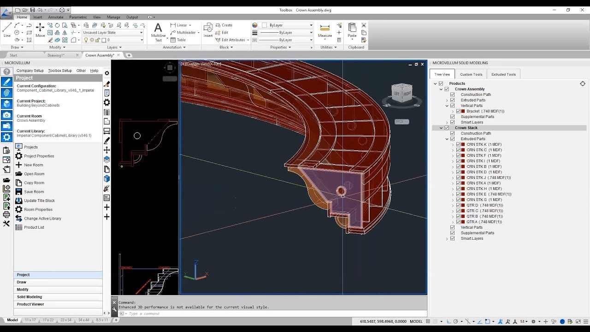The image size is (590, 332).
Task: Open the Extruded Tools tab
Action: click(x=504, y=74)
